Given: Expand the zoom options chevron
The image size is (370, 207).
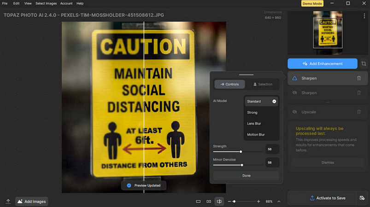Looking at the screenshot, I should pos(279,201).
